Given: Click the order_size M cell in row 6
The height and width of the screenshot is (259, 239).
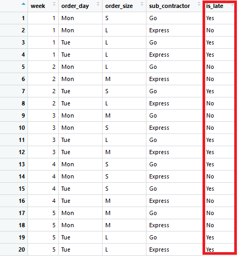Looking at the screenshot, I should tap(108, 79).
